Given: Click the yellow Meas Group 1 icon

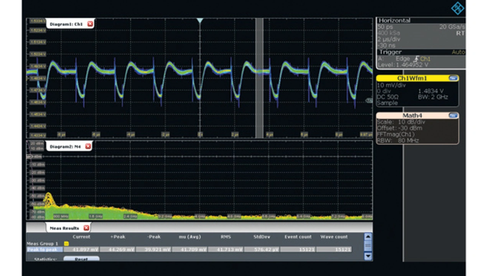Looking at the screenshot, I should 66,243.
